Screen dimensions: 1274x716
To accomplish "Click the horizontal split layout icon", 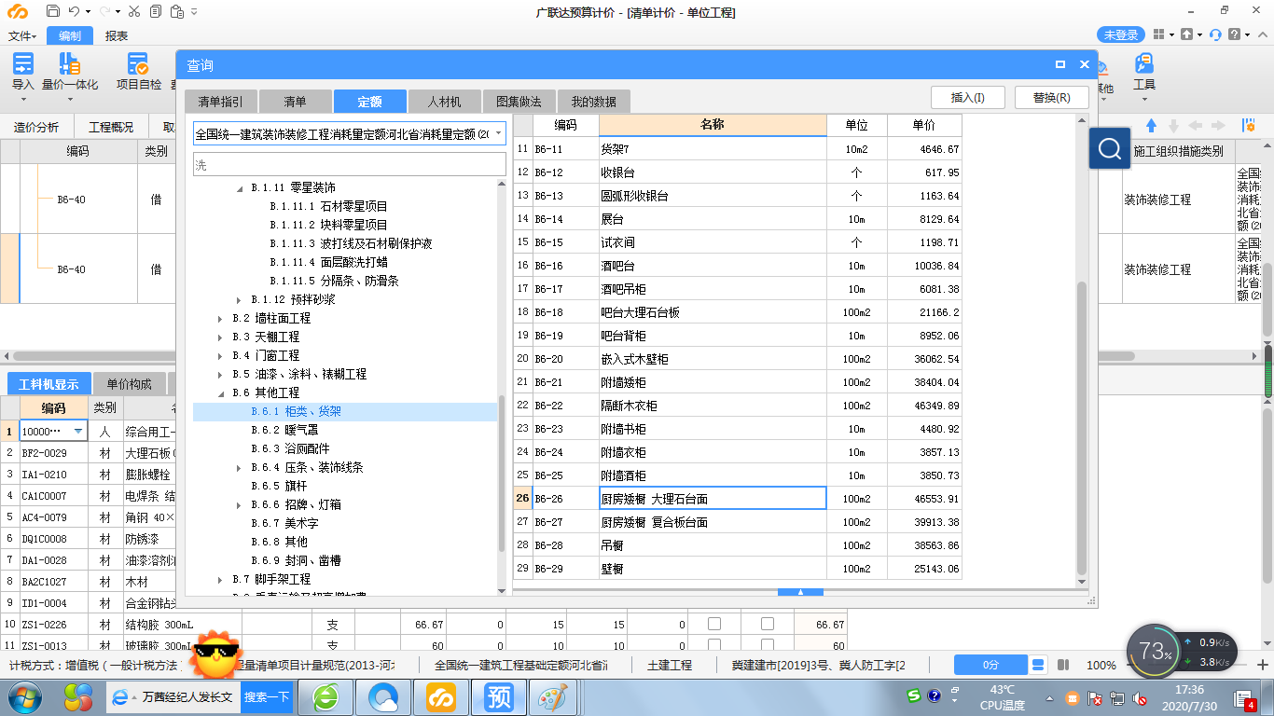I will 1038,665.
